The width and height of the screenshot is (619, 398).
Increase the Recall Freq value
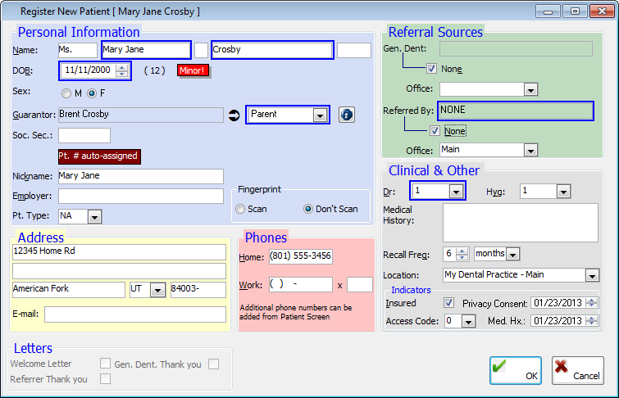click(x=462, y=251)
